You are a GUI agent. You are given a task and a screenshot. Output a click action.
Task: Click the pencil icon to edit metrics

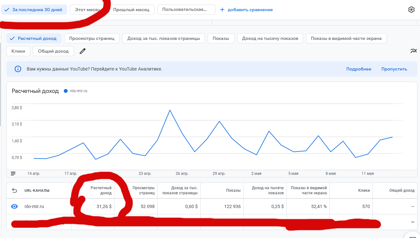click(83, 51)
